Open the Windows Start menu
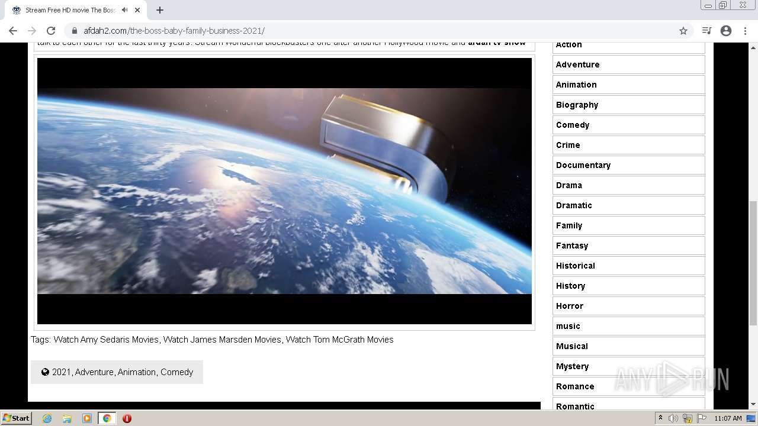Screen dimensions: 758x426 point(17,418)
